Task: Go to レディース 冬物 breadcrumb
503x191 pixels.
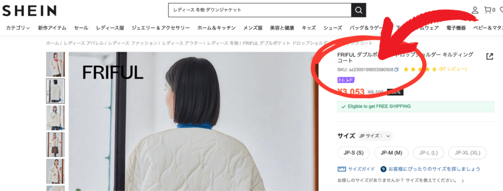Action: point(223,43)
